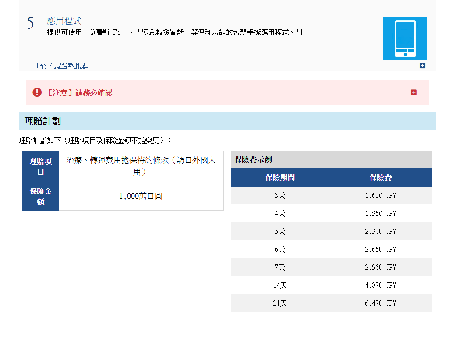Expand footnotes with the blue plus icon

[422, 66]
